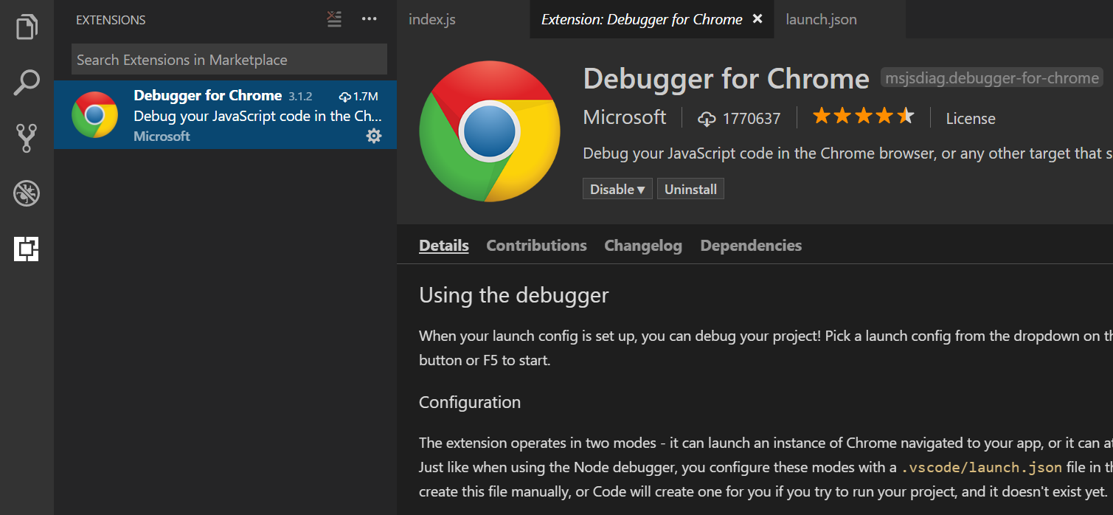Switch to the Contributions tab

[x=536, y=245]
